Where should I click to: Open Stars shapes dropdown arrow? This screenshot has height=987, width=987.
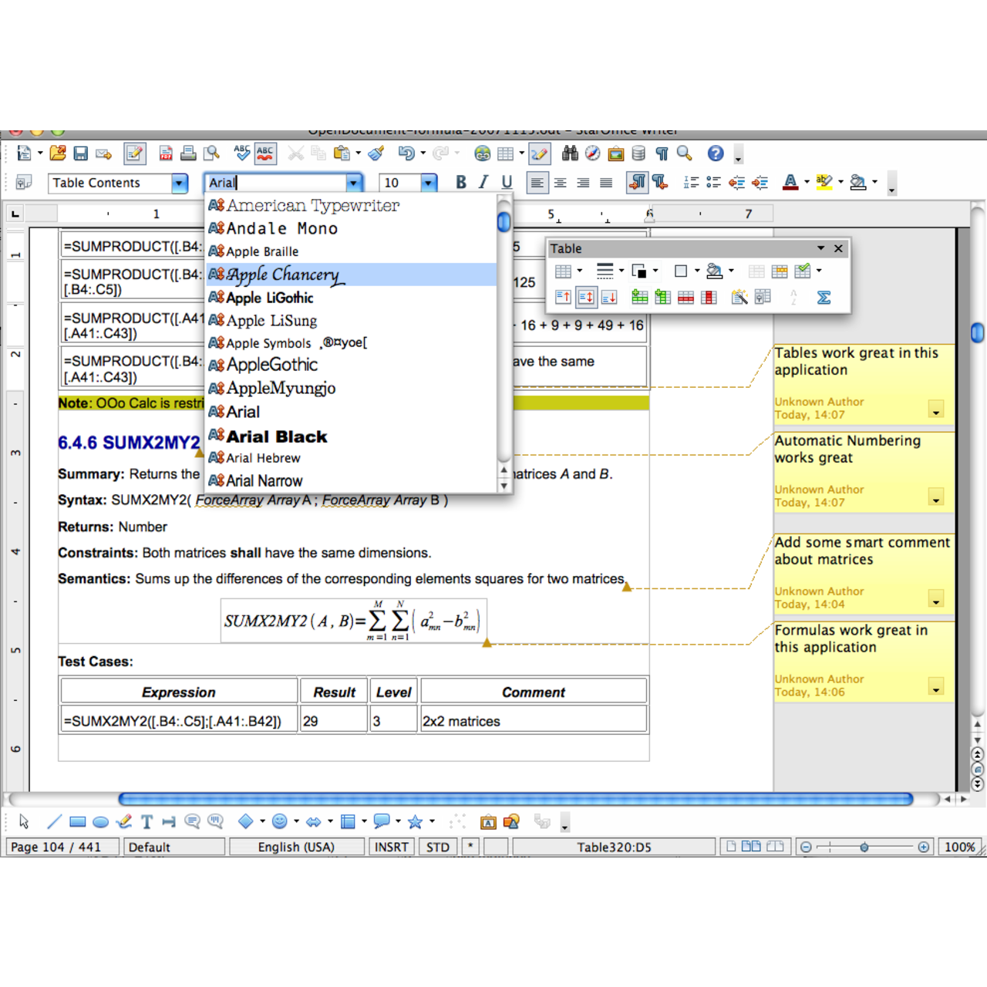(x=432, y=822)
